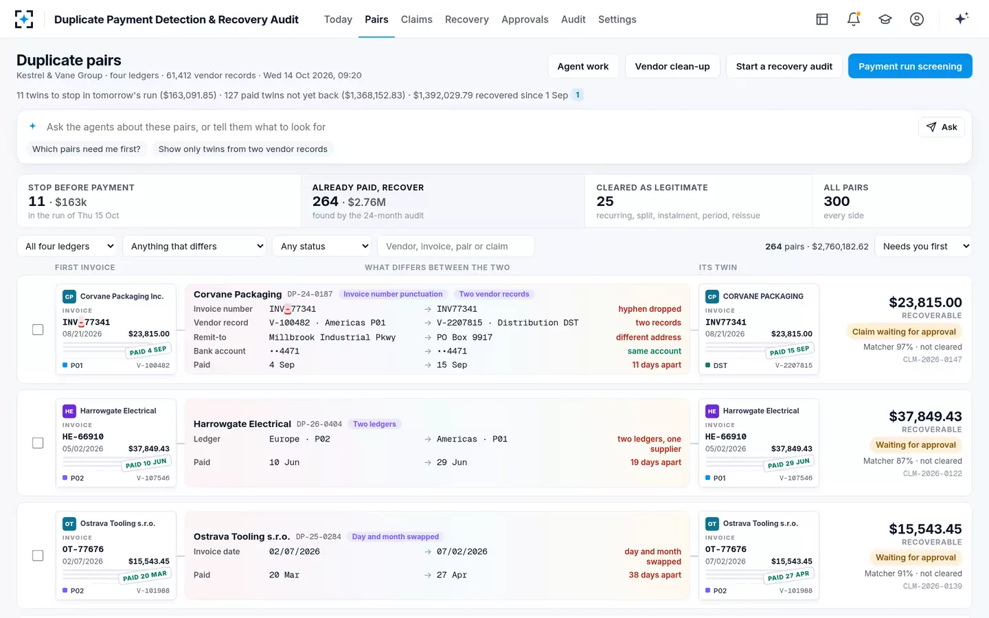The height and width of the screenshot is (618, 989).
Task: Open the Any status dropdown
Action: click(322, 247)
